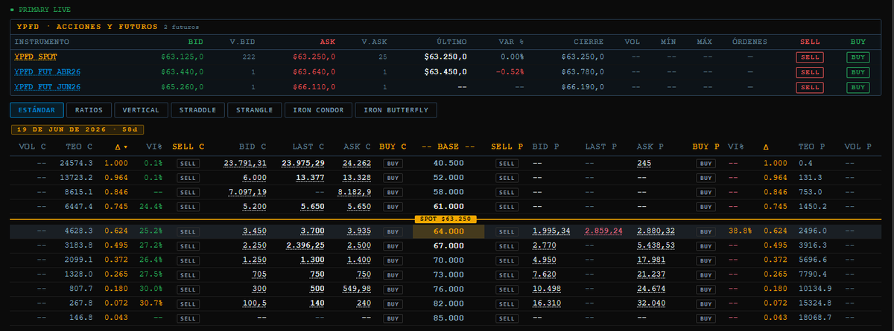Viewport: 894px width, 331px height.
Task: Buy the put at 82.000 strike
Action: coord(706,303)
